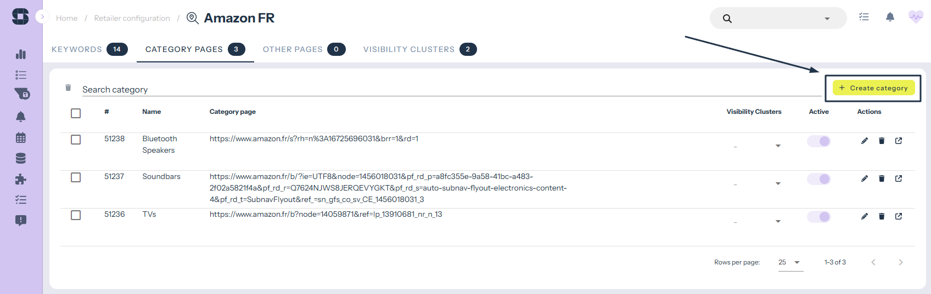Open the puzzle piece integrations icon
The width and height of the screenshot is (931, 294).
(x=21, y=179)
